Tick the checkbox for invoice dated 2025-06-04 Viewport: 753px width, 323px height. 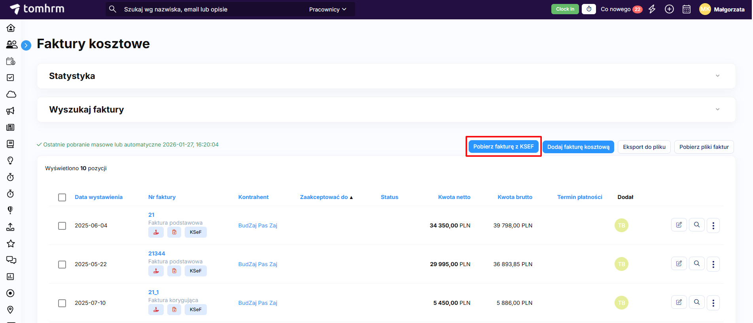click(62, 225)
